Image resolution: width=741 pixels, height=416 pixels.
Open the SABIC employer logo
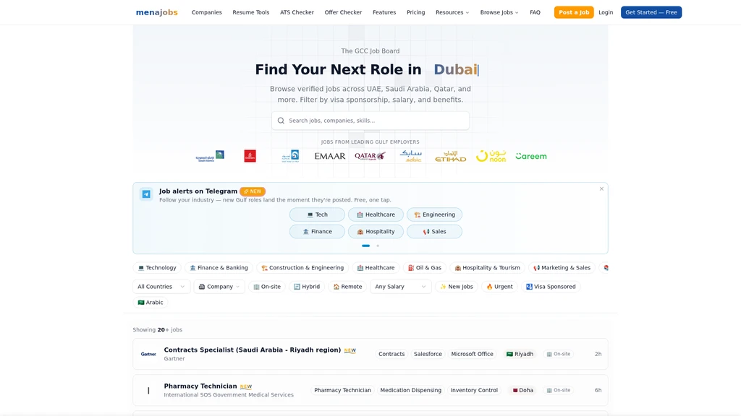coord(411,156)
